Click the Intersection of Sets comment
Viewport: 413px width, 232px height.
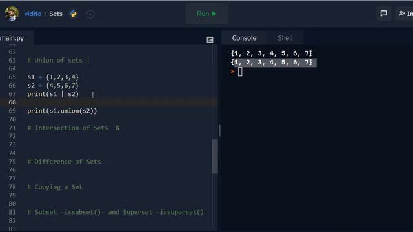click(x=74, y=128)
